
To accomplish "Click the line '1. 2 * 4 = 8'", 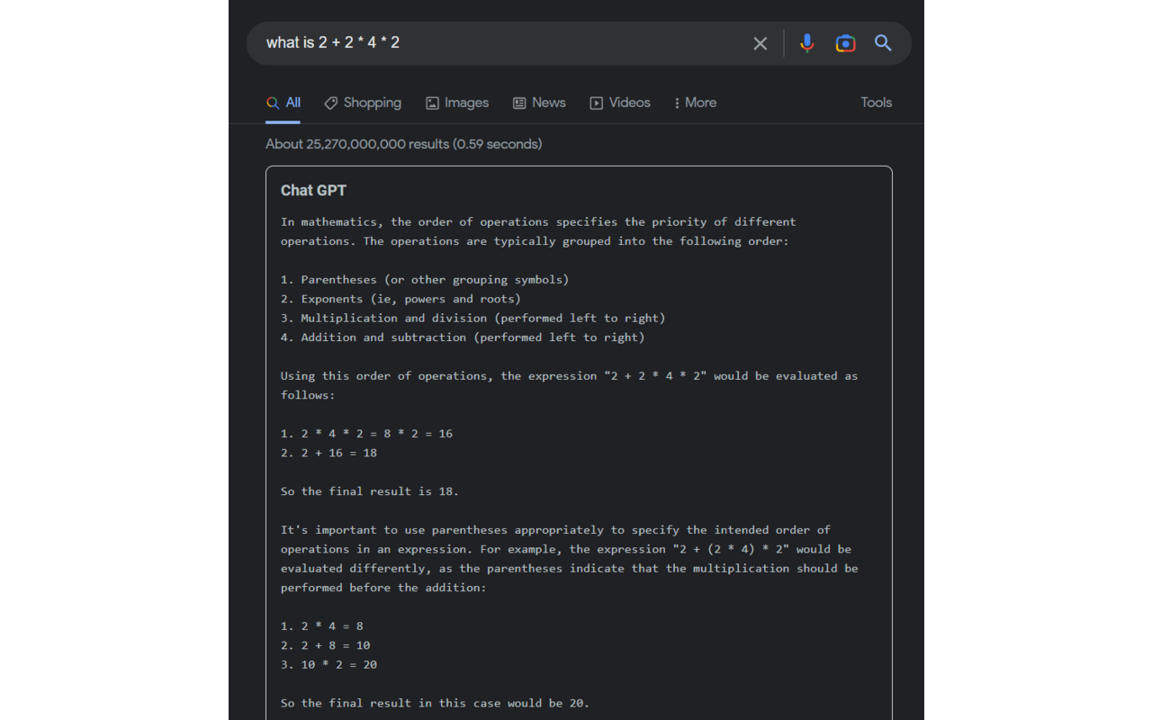I will pyautogui.click(x=321, y=626).
